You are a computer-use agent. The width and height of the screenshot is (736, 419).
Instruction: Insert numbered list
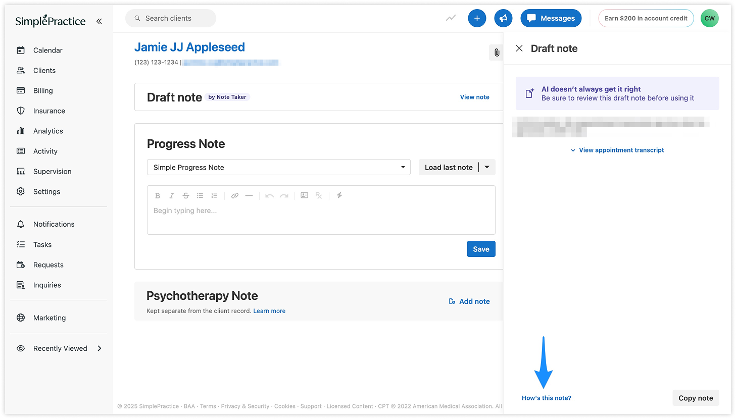(x=214, y=195)
